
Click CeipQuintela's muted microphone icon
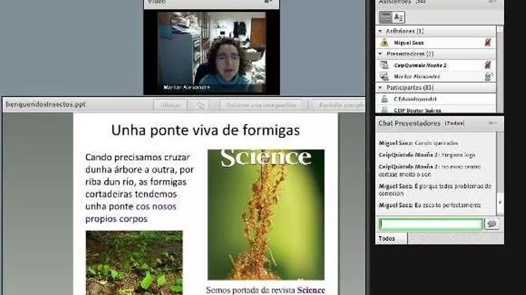coord(488,65)
